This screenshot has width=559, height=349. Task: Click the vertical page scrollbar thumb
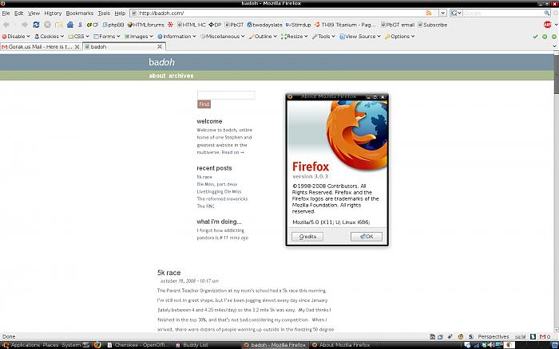(556, 74)
